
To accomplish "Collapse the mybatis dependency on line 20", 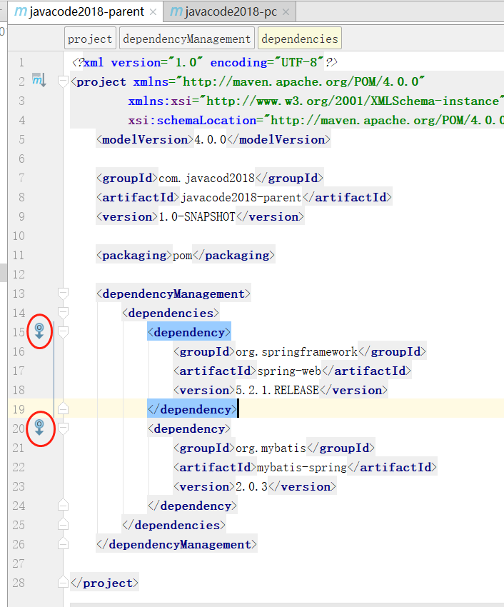I will tap(63, 428).
